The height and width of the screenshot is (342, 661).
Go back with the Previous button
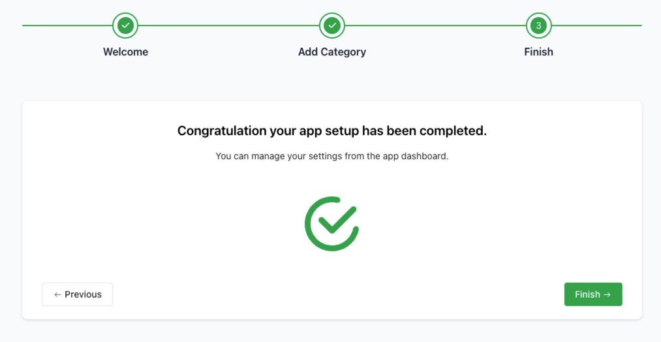77,294
